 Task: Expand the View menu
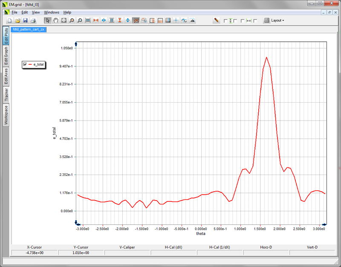pyautogui.click(x=36, y=12)
